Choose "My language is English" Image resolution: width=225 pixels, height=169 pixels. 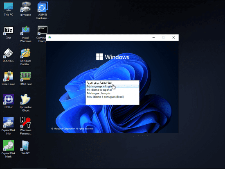[112, 86]
